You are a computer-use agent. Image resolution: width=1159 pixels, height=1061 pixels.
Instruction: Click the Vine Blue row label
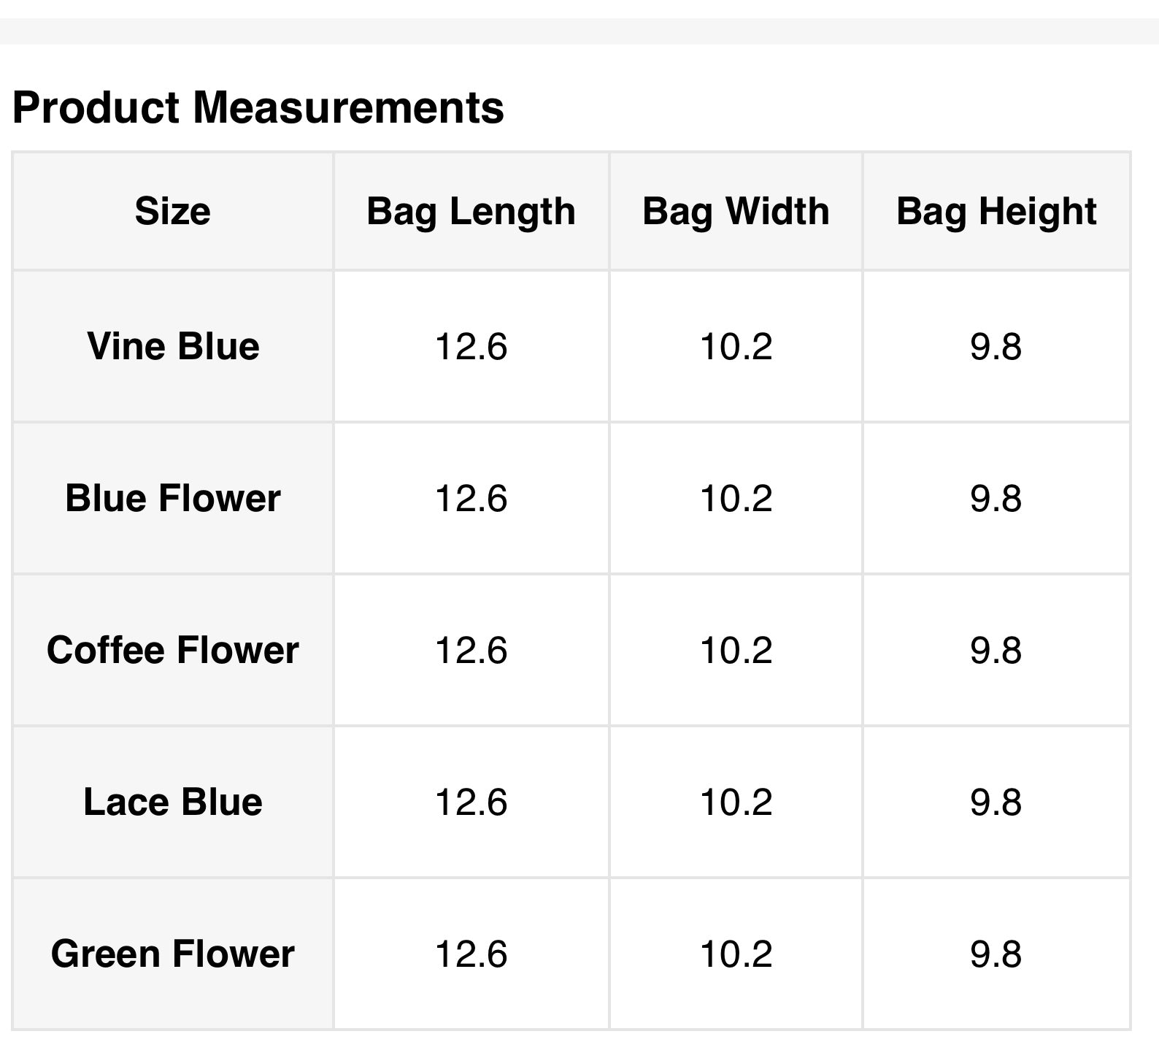pyautogui.click(x=173, y=346)
